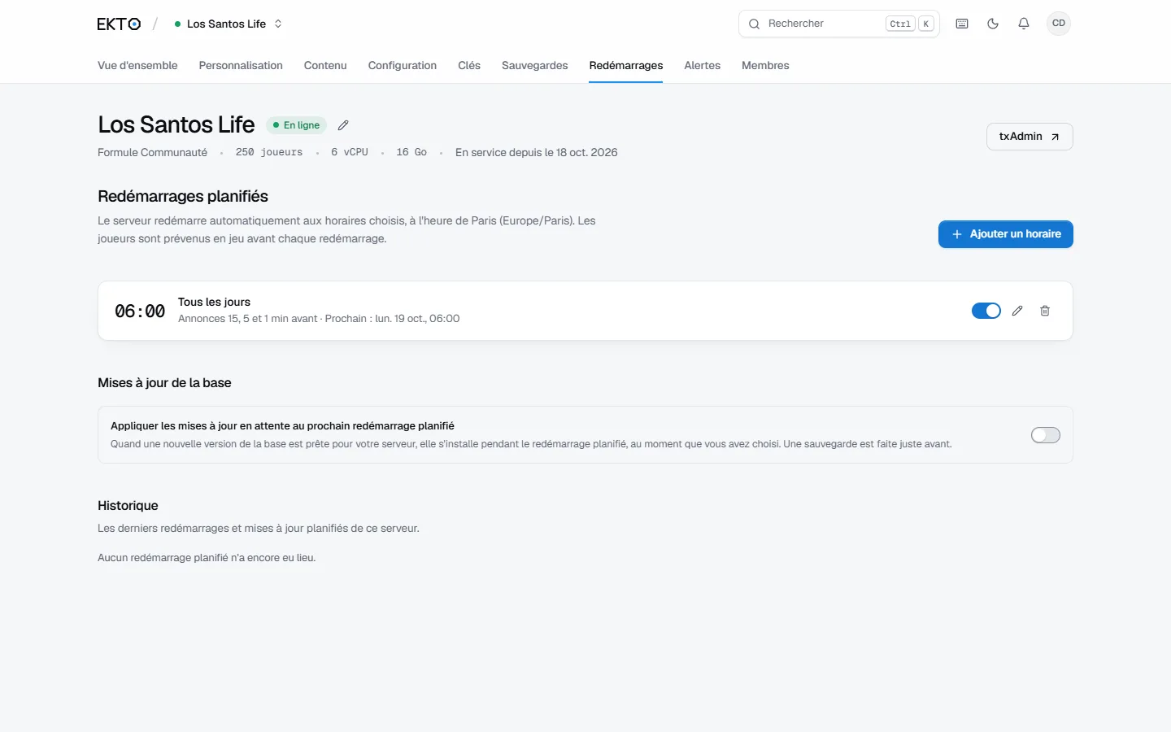Open keyboard shortcuts icon in header
Screen dimensions: 1171x732
(x=962, y=24)
